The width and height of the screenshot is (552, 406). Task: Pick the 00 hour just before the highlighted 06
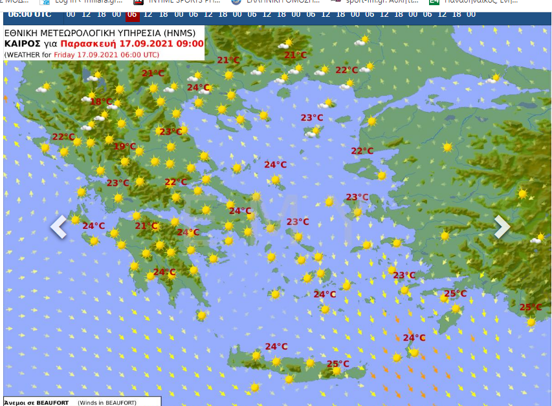tap(116, 14)
